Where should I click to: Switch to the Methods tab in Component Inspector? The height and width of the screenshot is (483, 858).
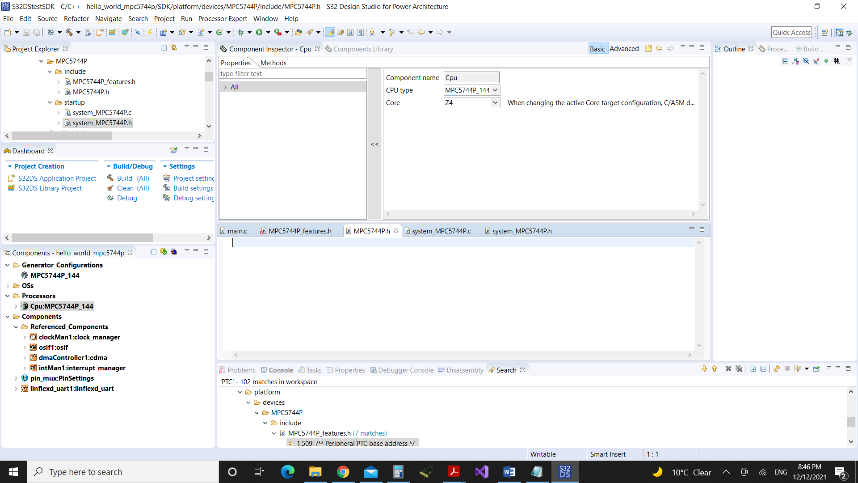pyautogui.click(x=273, y=63)
